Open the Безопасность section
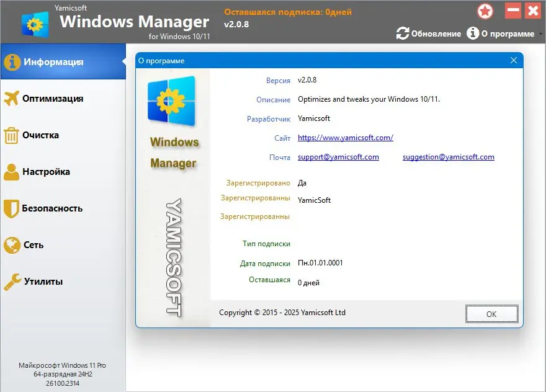The image size is (546, 392). point(63,208)
